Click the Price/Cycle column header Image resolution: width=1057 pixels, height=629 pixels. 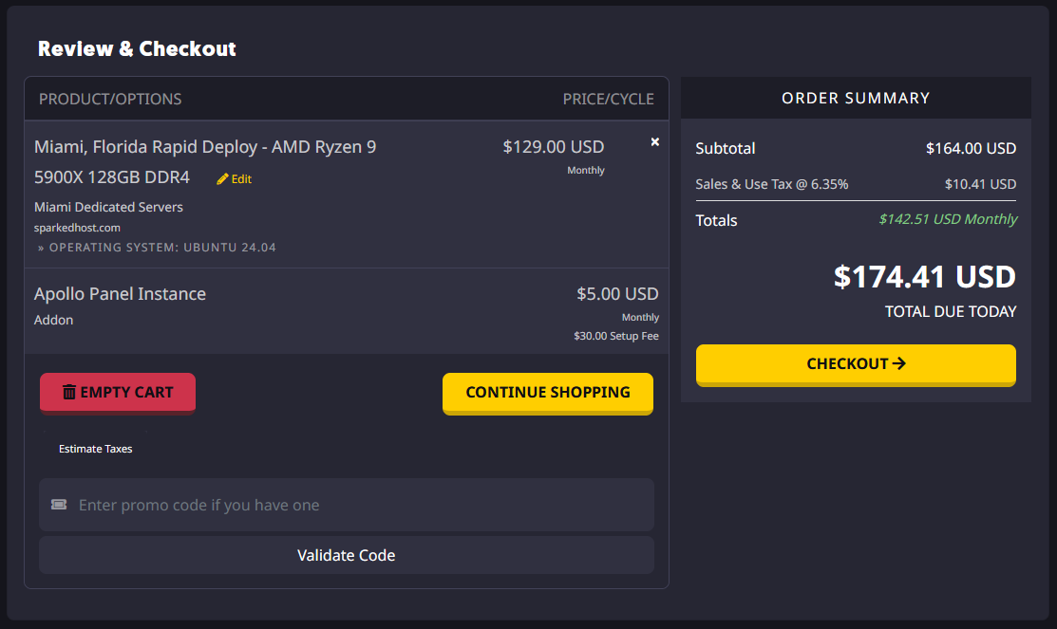click(608, 99)
